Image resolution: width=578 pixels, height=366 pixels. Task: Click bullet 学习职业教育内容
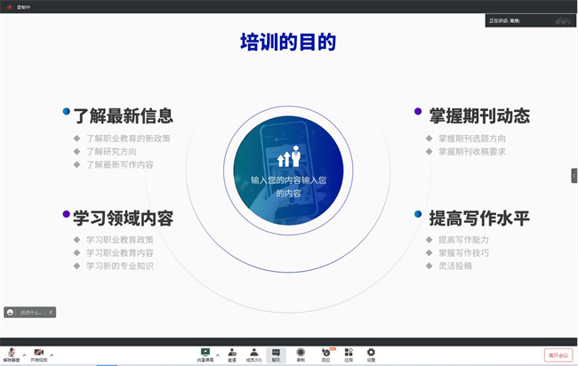(x=120, y=253)
